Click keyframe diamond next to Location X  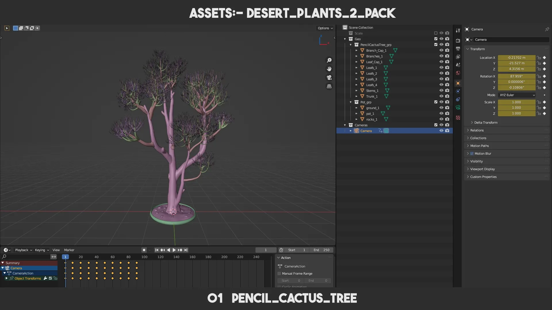coord(544,58)
